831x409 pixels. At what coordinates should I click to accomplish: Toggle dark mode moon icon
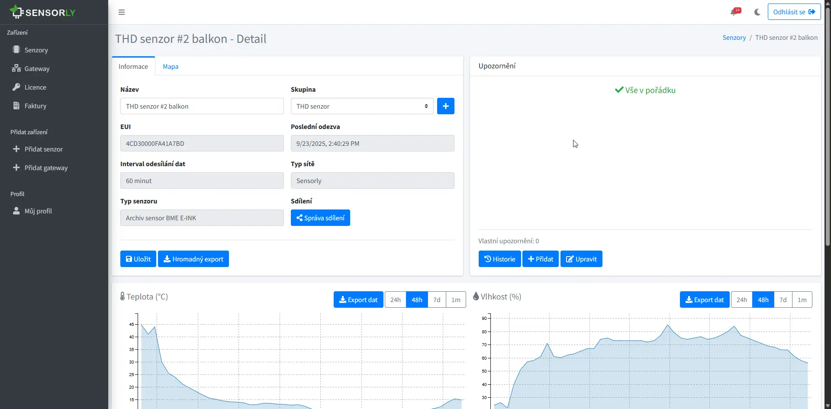click(757, 12)
